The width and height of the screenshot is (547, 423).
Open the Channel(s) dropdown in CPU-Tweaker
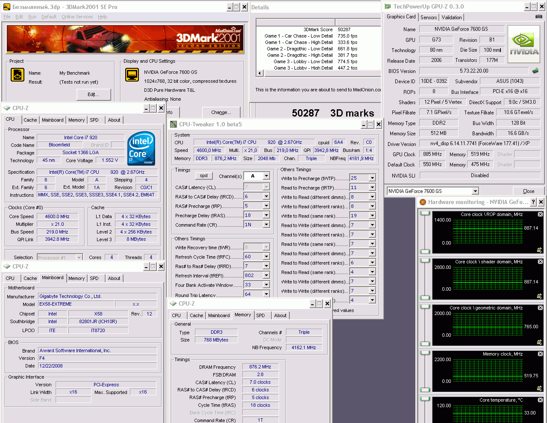tap(266, 176)
